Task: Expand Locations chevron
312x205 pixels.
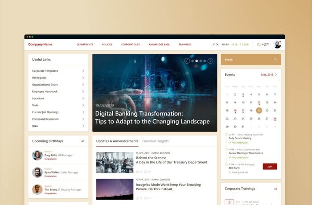Action: pyautogui.click(x=83, y=98)
